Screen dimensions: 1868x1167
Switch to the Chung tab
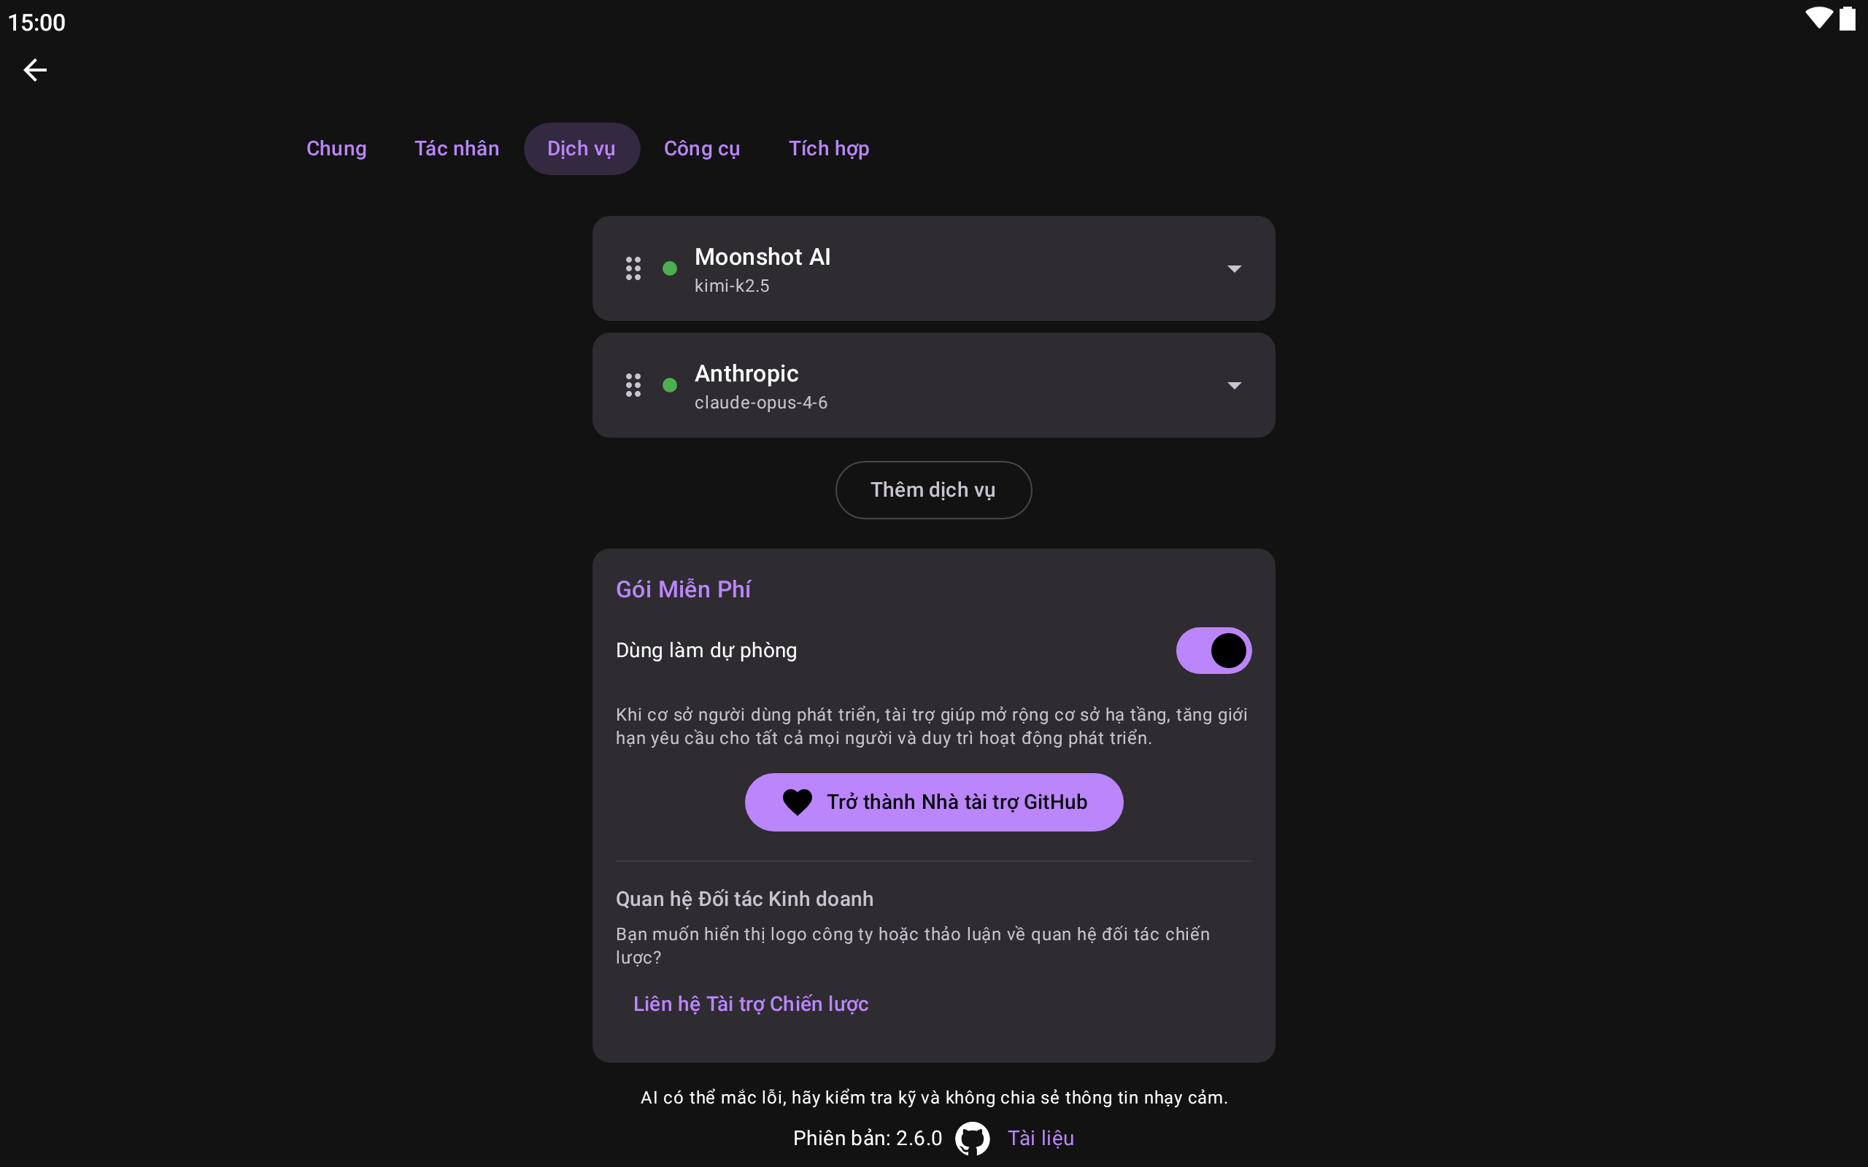point(336,148)
